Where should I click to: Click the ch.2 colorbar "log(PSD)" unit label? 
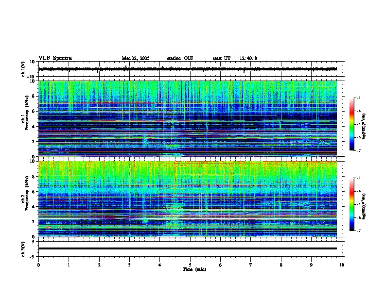(364, 206)
